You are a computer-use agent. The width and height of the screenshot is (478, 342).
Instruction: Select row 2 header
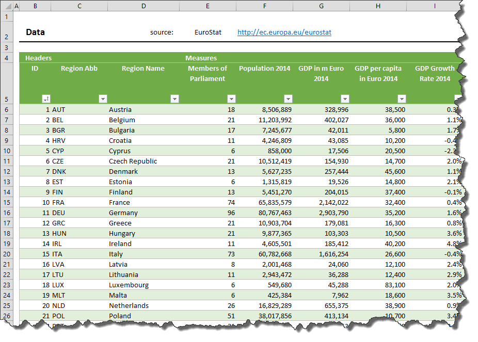pyautogui.click(x=6, y=32)
